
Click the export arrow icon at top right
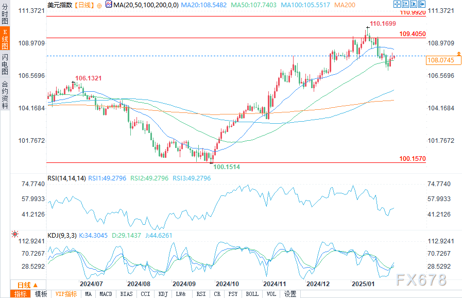click(x=422, y=4)
